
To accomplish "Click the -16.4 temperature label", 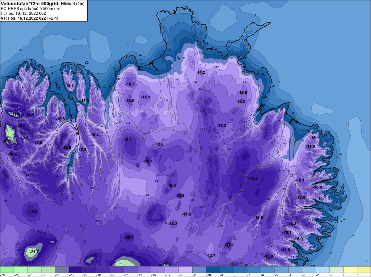I will click(x=94, y=135).
